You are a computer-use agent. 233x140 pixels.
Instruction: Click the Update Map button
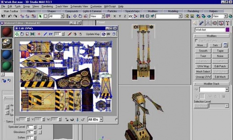coord(93,34)
